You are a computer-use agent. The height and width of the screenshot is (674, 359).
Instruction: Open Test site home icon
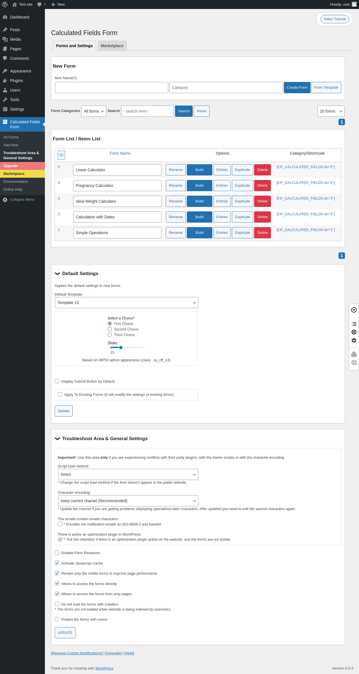pyautogui.click(x=15, y=4)
